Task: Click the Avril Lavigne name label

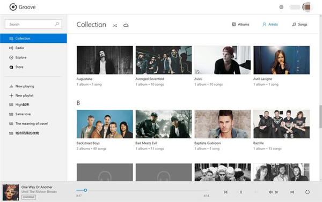Action: (262, 79)
